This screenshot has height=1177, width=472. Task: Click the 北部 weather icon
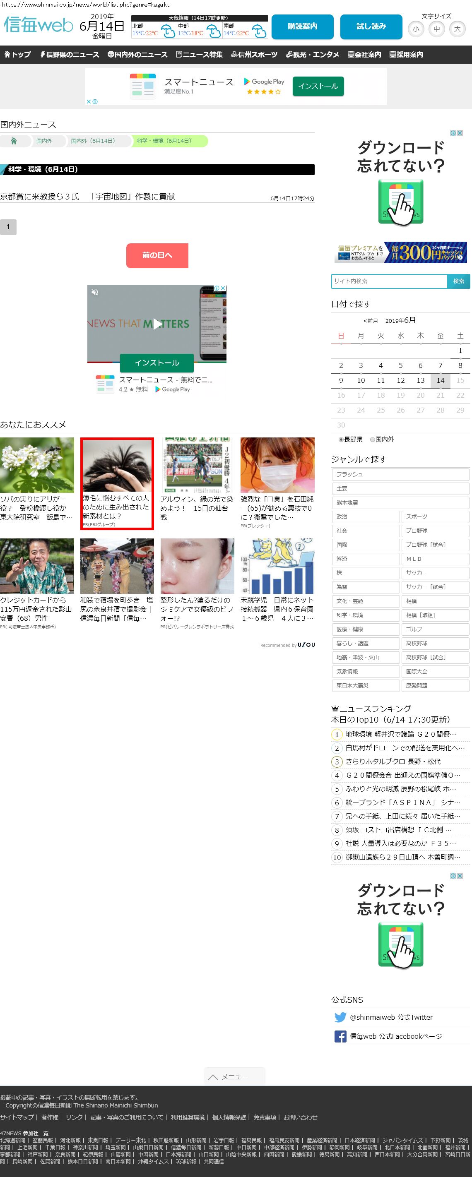[168, 31]
